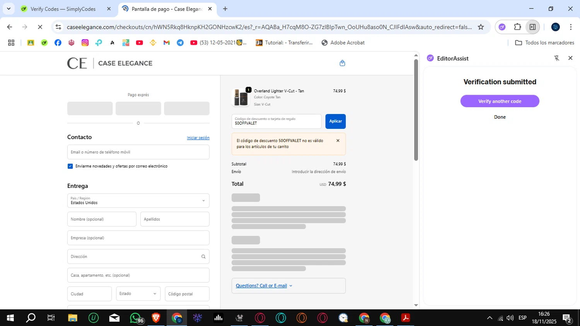Open the red YouTube icon-only bookmark
The height and width of the screenshot is (326, 580).
tap(140, 43)
